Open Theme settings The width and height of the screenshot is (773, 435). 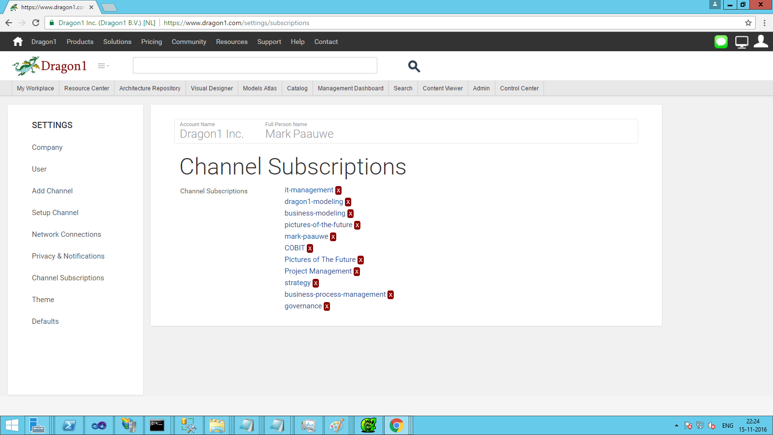43,300
